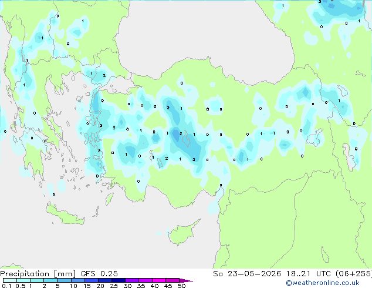
Task: Click the 20–25 mm legend color swatch
Action: point(104,280)
